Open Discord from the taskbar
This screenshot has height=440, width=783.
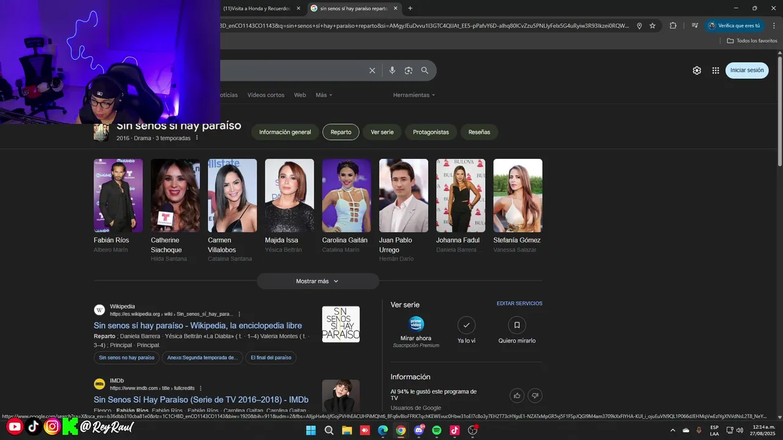coord(419,430)
